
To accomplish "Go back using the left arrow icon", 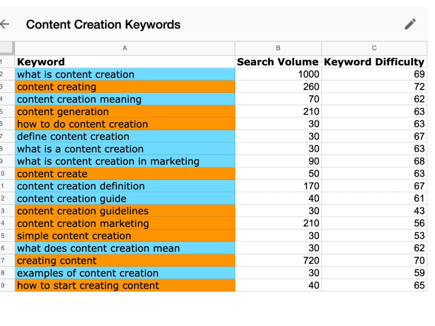I will click(5, 24).
